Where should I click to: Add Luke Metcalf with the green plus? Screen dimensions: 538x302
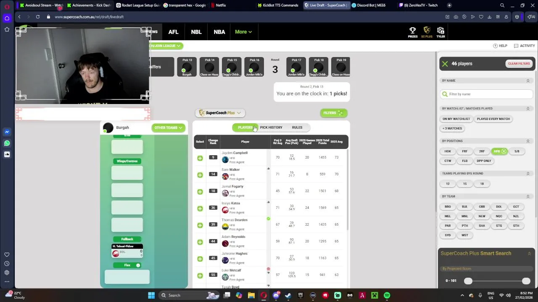pos(200,276)
